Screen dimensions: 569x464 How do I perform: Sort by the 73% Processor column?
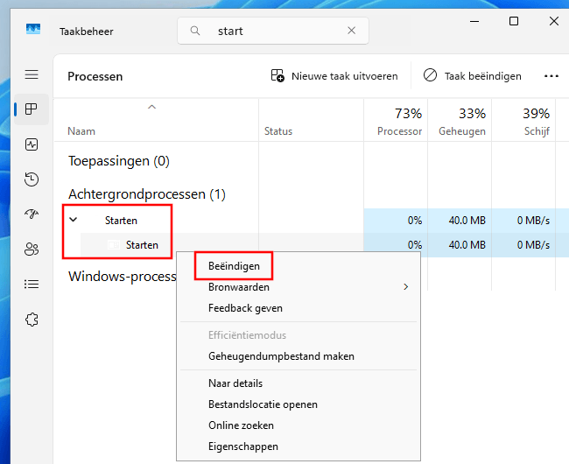coord(396,121)
